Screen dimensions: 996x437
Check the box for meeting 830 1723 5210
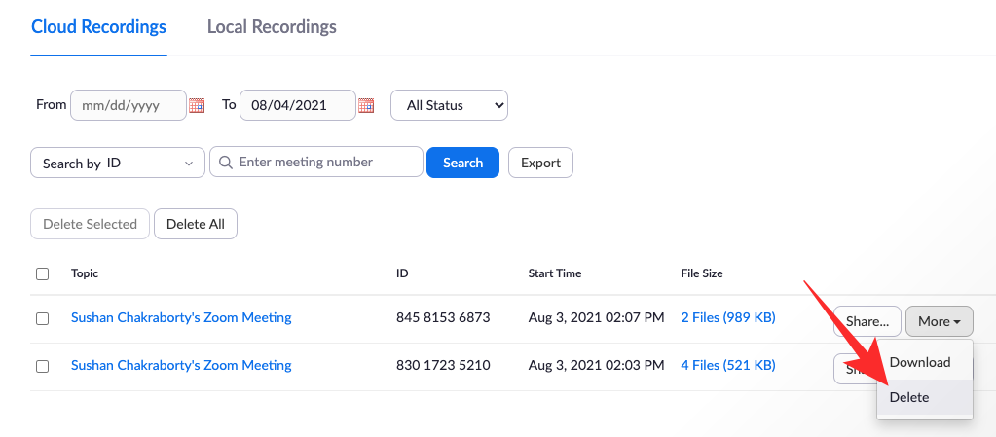pos(42,366)
